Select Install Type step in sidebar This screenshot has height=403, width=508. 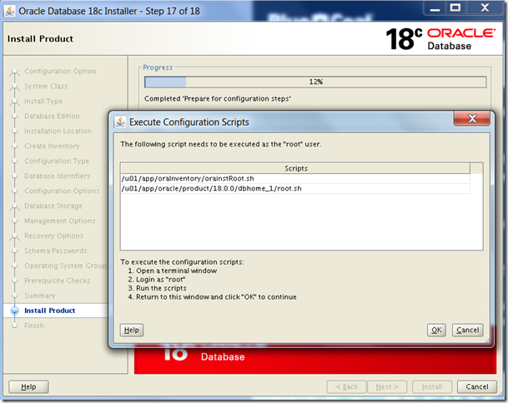click(x=43, y=102)
